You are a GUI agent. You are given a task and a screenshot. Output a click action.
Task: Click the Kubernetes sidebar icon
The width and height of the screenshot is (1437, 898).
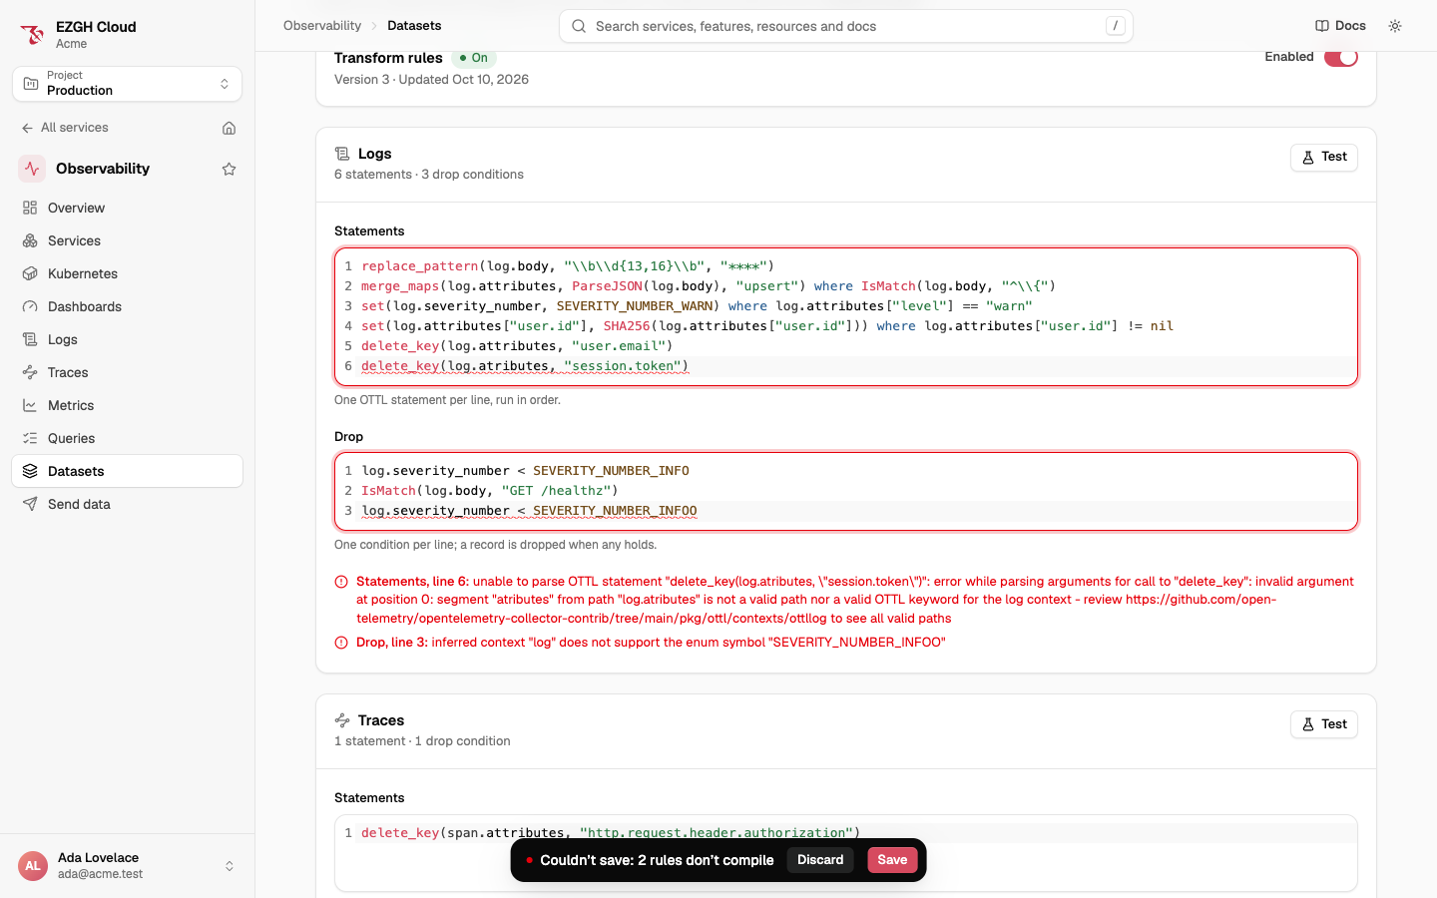click(x=30, y=273)
